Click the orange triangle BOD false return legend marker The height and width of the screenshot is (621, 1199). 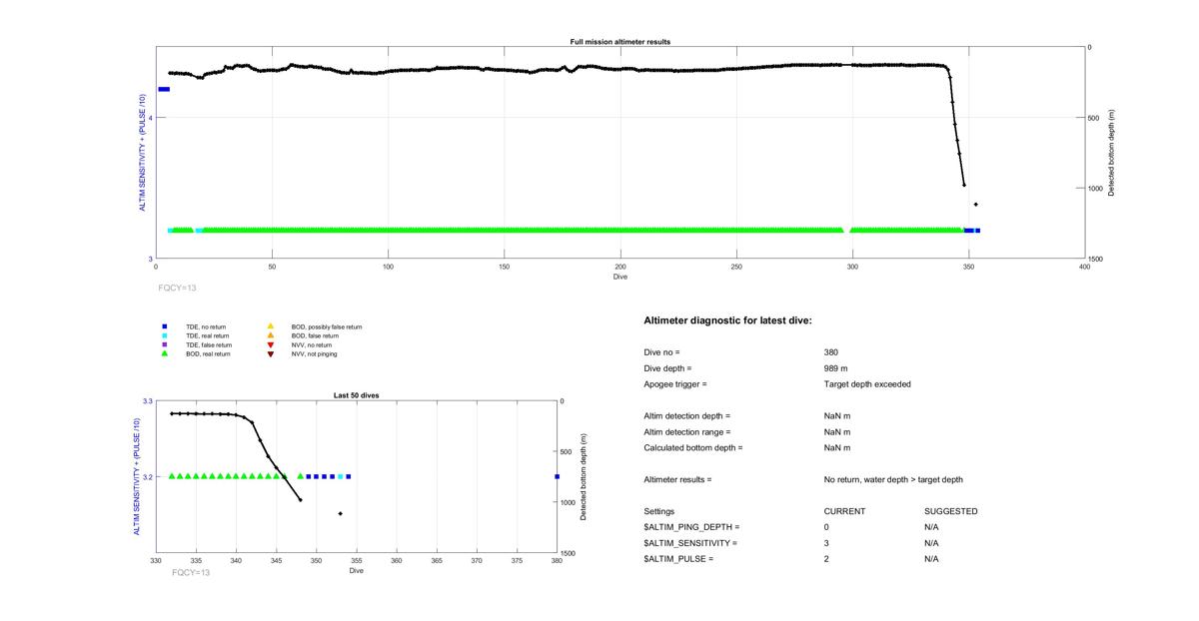coord(271,335)
